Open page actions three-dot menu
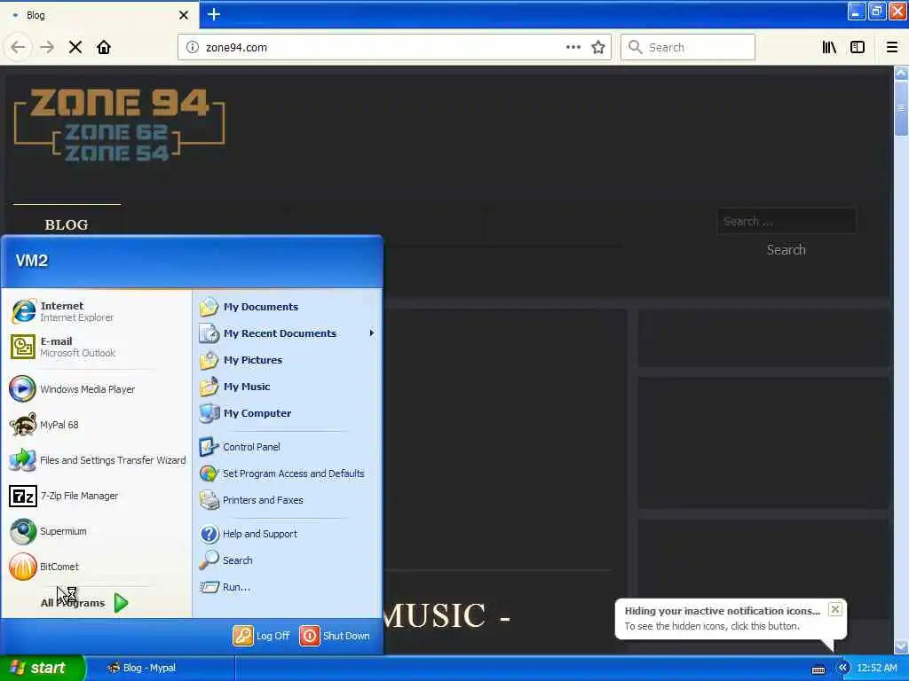Viewport: 909px width, 681px height. pyautogui.click(x=573, y=48)
